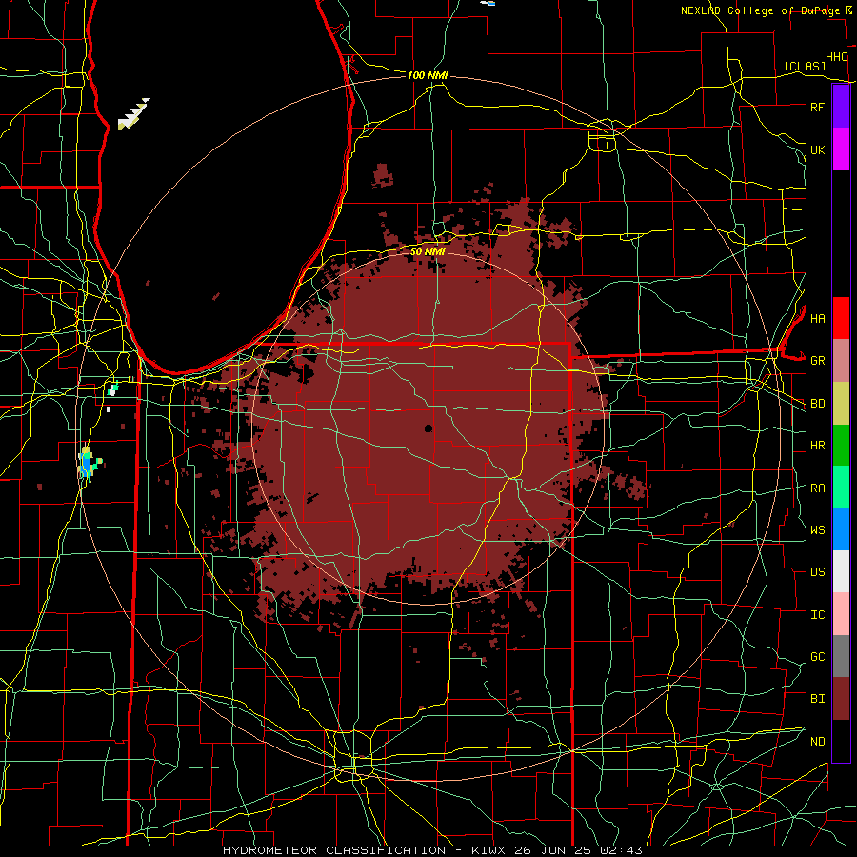This screenshot has height=857, width=857.
Task: Select the BD yellow legend swatch
Action: point(841,404)
